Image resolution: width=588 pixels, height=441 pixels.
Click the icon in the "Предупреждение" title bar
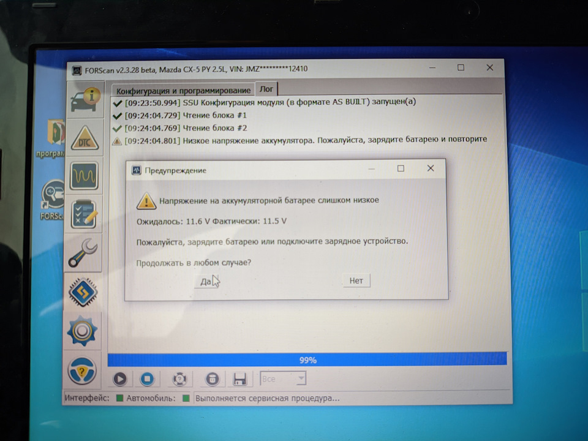[x=136, y=171]
